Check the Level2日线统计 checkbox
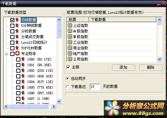This screenshot has width=167, height=118. (13, 42)
